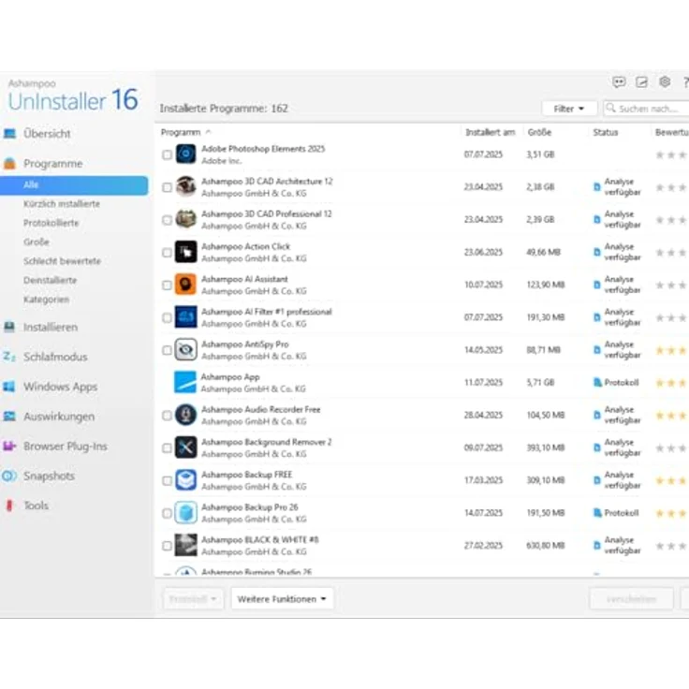
Task: Open the Filter dropdown
Action: point(569,109)
